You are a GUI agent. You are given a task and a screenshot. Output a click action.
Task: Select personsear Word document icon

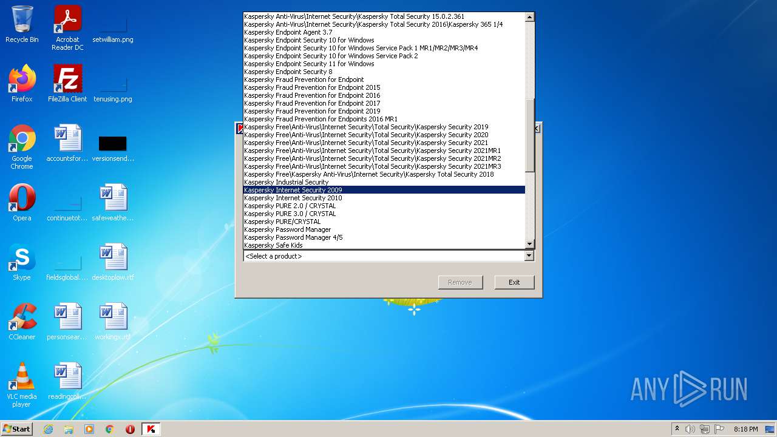coord(67,322)
